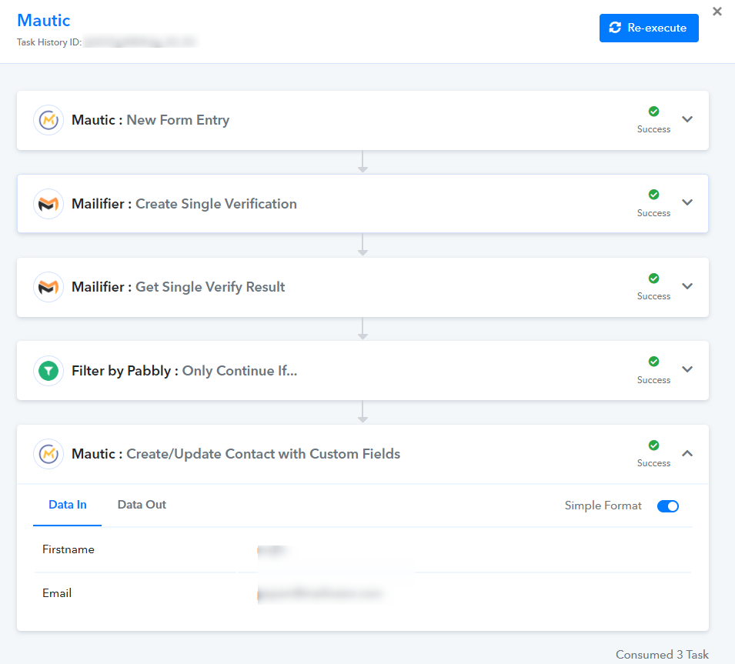Expand the Mautic New Form Entry step
This screenshot has width=735, height=664.
tap(687, 119)
